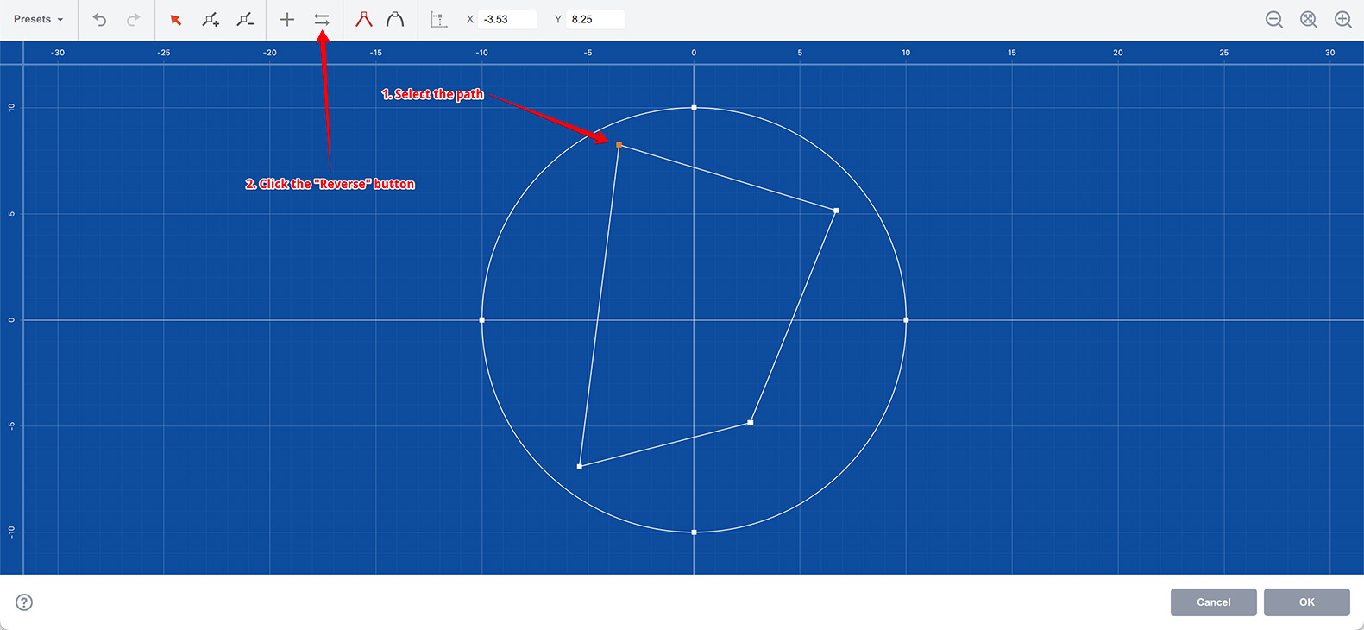Select the Add Point tool
This screenshot has width=1364, height=630.
(x=211, y=19)
